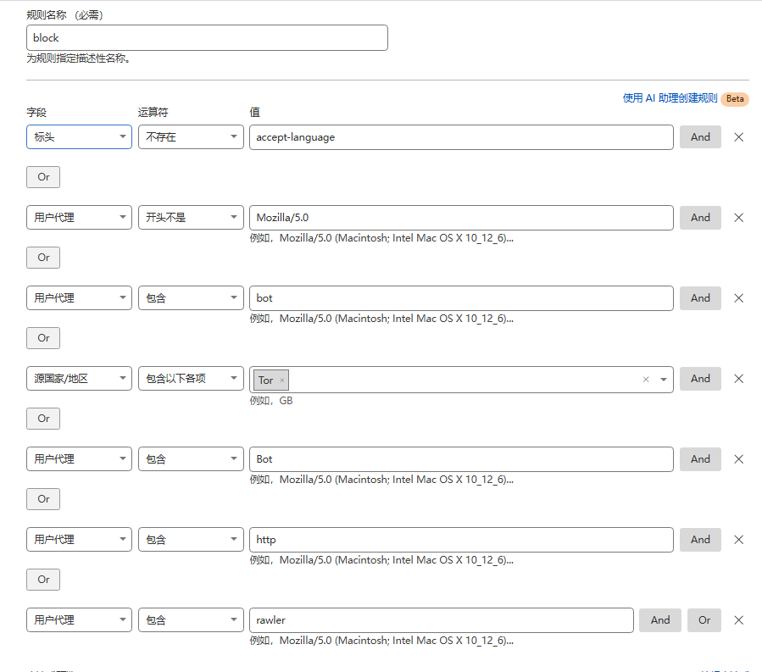
Task: Clear all values in the country selector
Action: [646, 380]
